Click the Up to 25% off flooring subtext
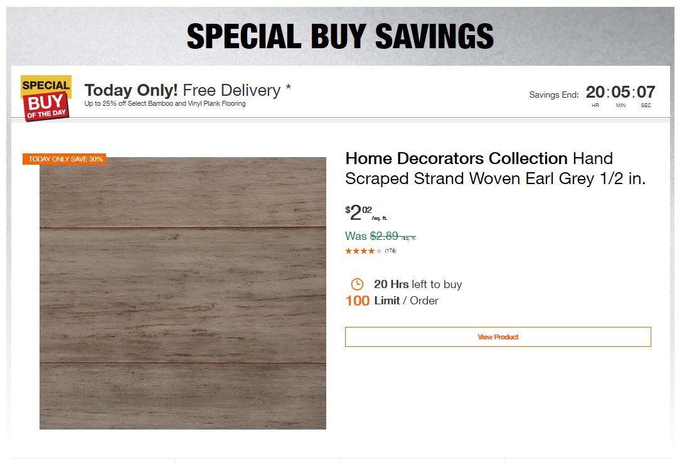Image resolution: width=682 pixels, height=464 pixels. (165, 104)
